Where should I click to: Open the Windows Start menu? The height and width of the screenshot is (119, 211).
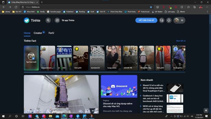[3, 116]
